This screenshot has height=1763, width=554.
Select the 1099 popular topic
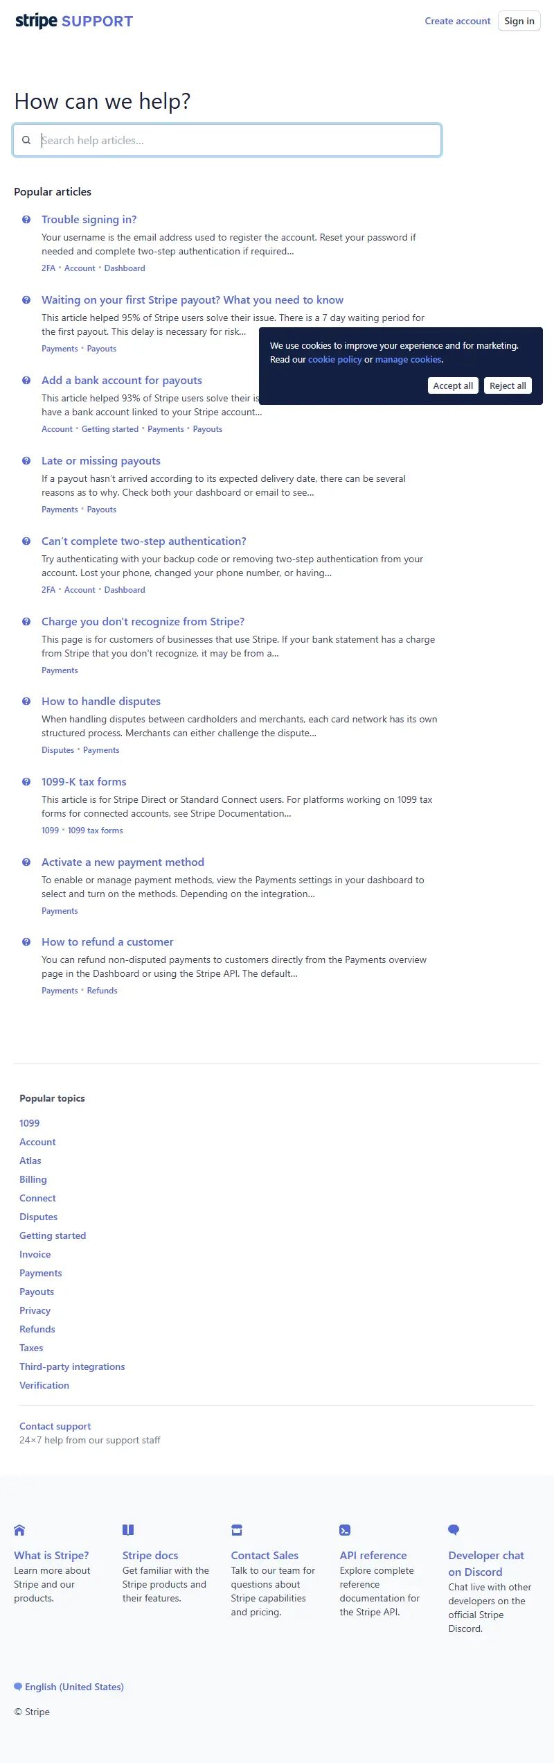(30, 1123)
